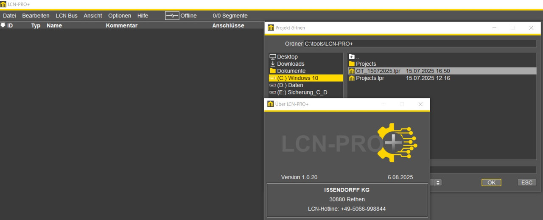
Task: Click the Version 1.0.20 text
Action: point(299,177)
